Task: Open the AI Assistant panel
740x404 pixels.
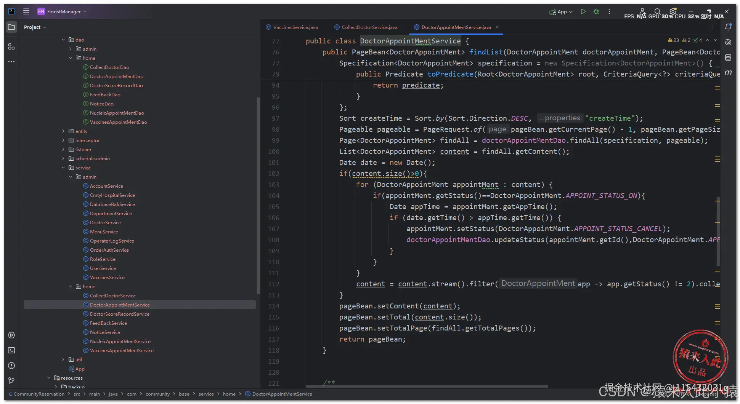Action: tap(728, 42)
